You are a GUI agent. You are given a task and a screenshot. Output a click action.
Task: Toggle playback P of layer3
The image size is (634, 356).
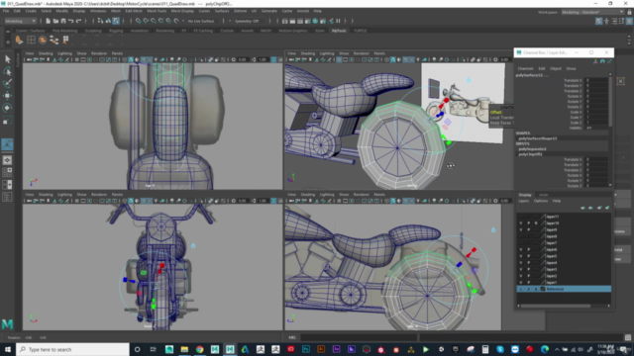tap(528, 269)
